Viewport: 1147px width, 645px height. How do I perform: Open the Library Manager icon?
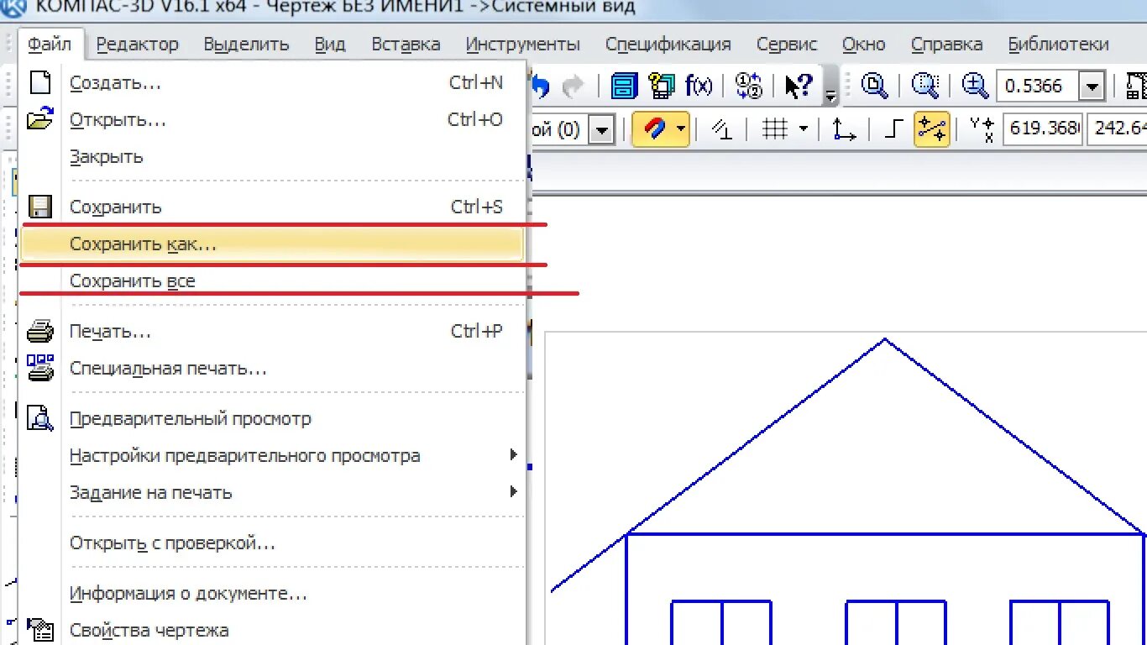(x=624, y=86)
